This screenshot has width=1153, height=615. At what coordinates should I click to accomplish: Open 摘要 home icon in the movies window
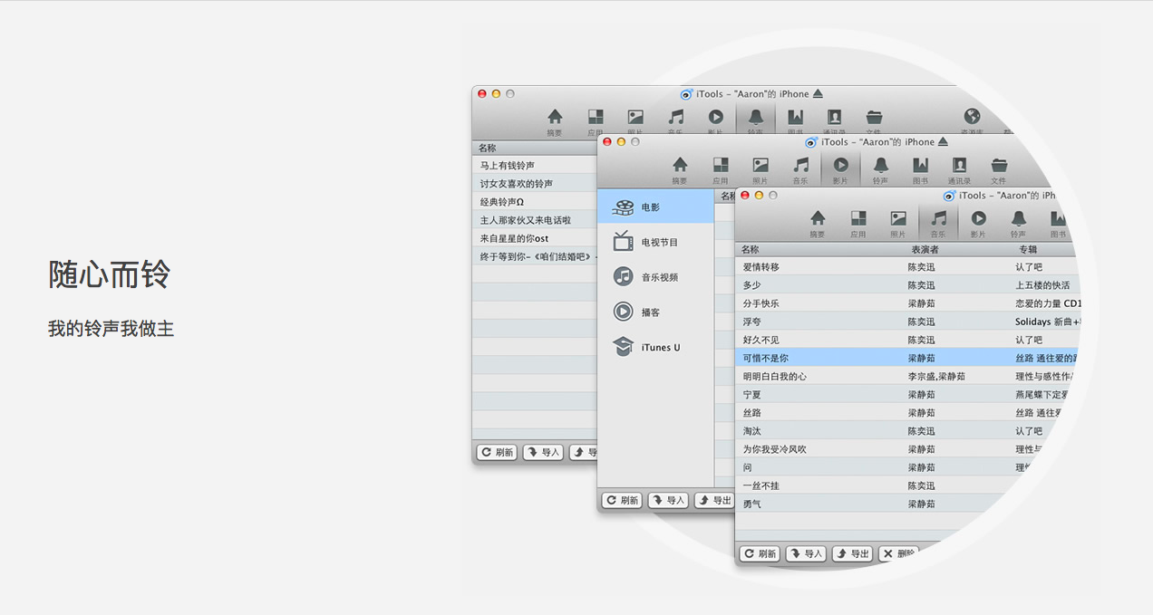(x=680, y=165)
